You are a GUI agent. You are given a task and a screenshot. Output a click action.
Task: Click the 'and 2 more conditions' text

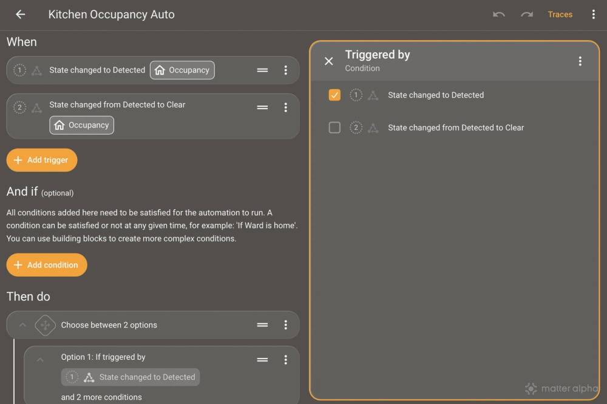[101, 397]
